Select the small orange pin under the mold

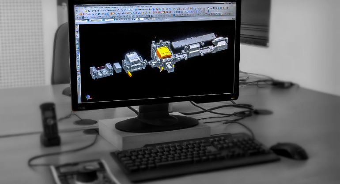[129, 74]
